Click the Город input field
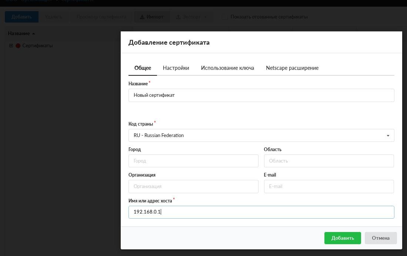 193,161
